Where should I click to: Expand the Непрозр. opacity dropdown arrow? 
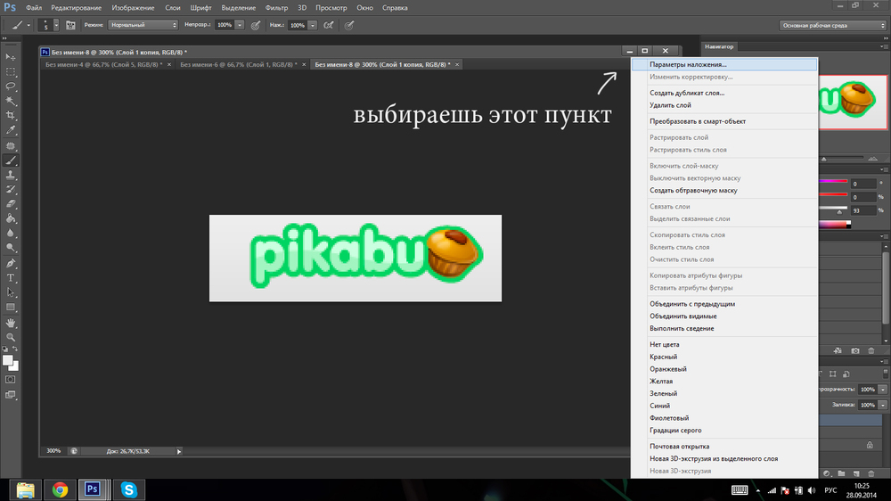240,25
